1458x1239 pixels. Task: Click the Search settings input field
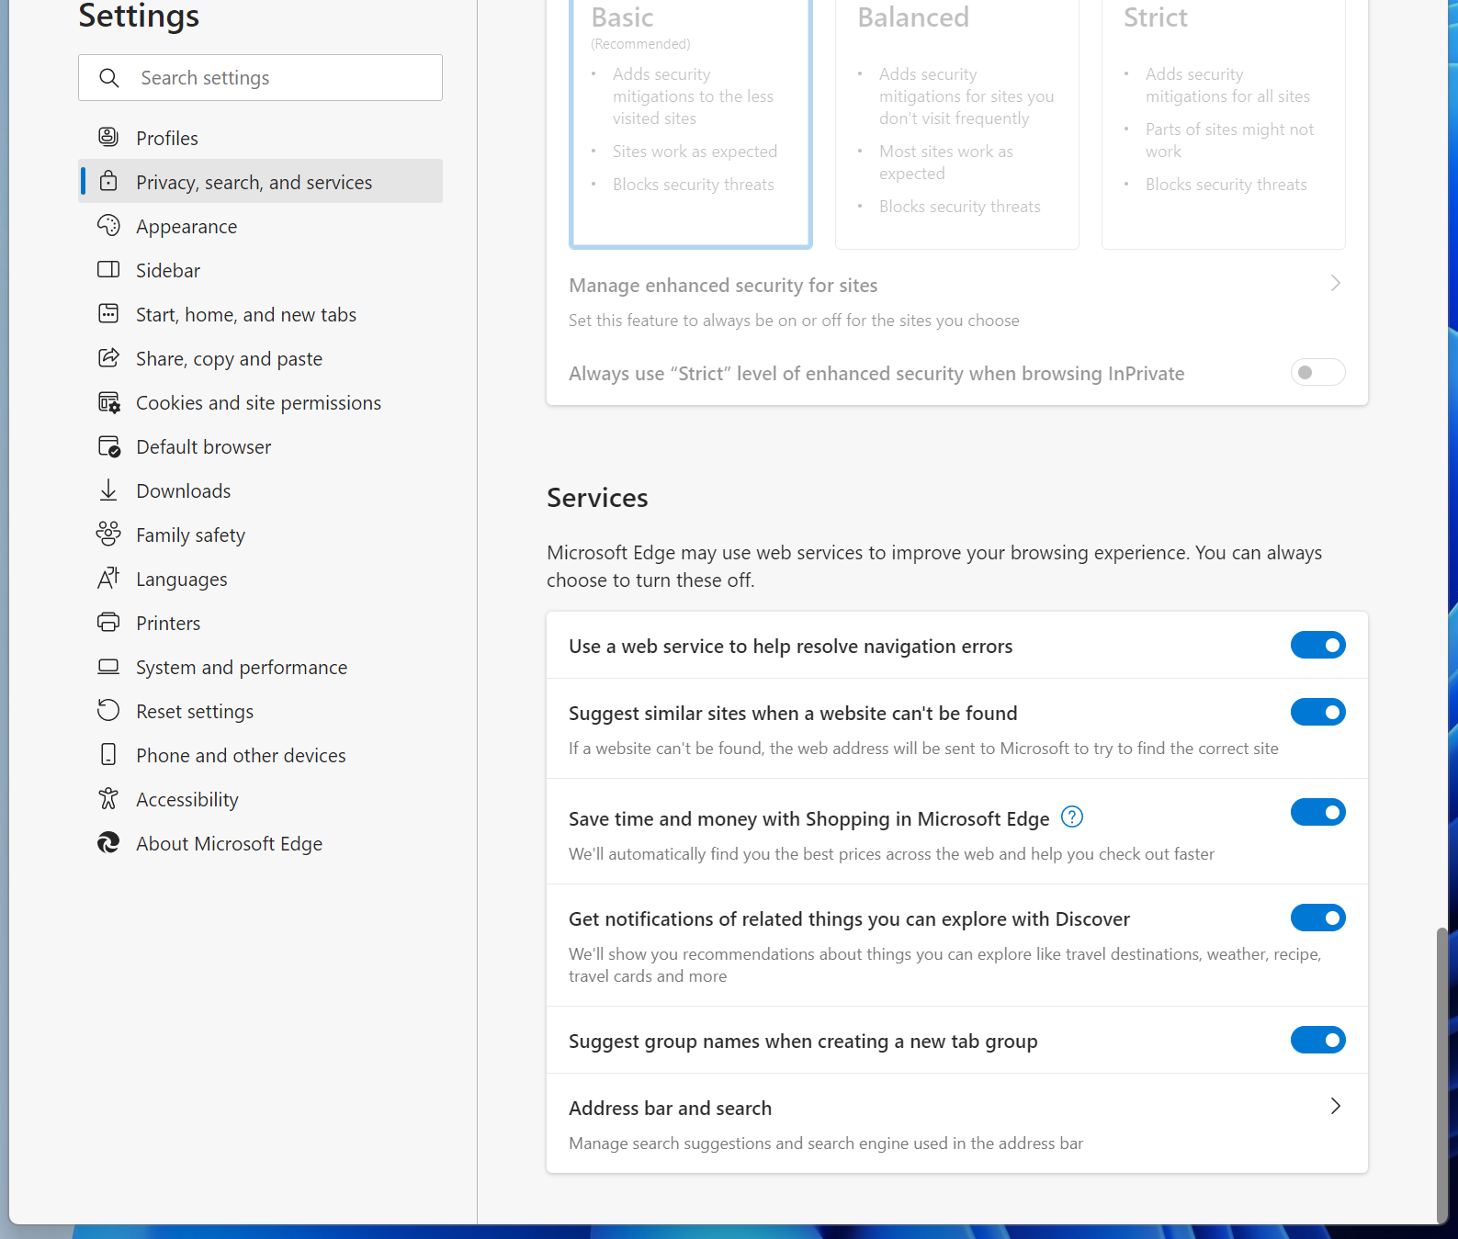261,78
